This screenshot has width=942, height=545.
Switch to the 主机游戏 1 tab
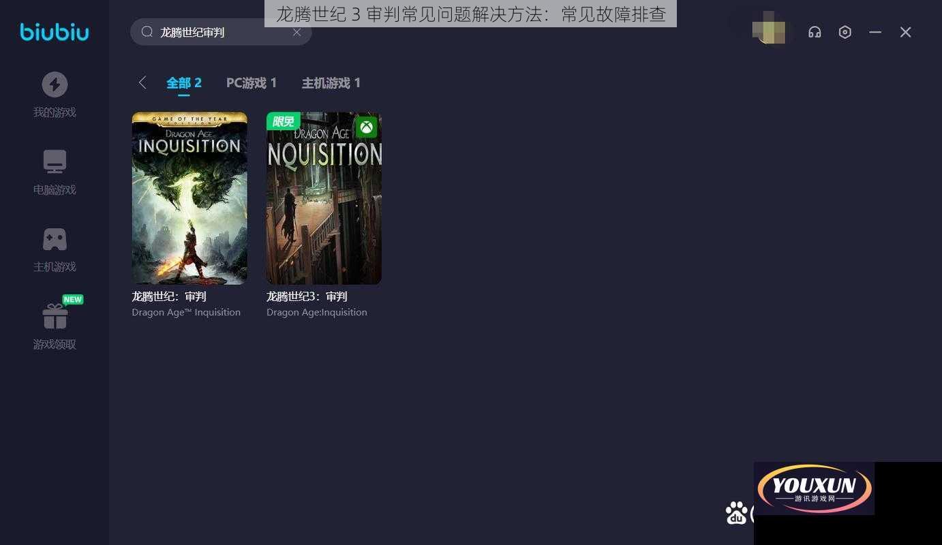pos(331,83)
